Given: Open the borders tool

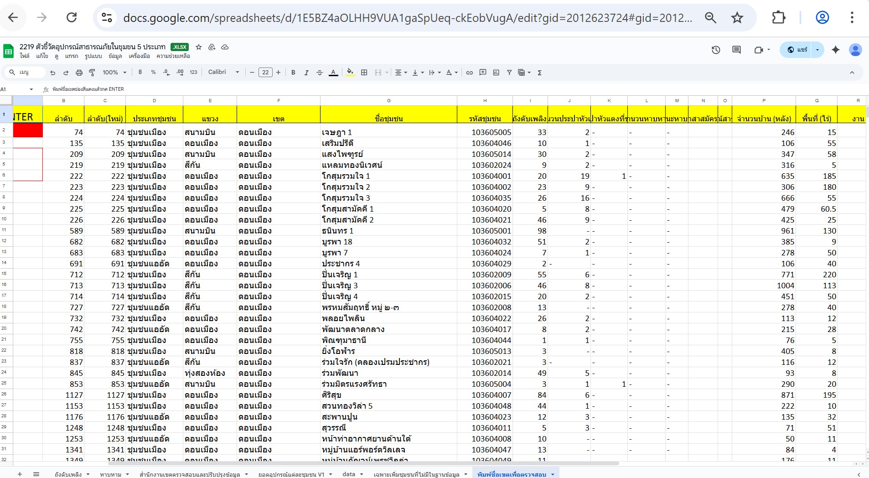Looking at the screenshot, I should click(x=364, y=73).
